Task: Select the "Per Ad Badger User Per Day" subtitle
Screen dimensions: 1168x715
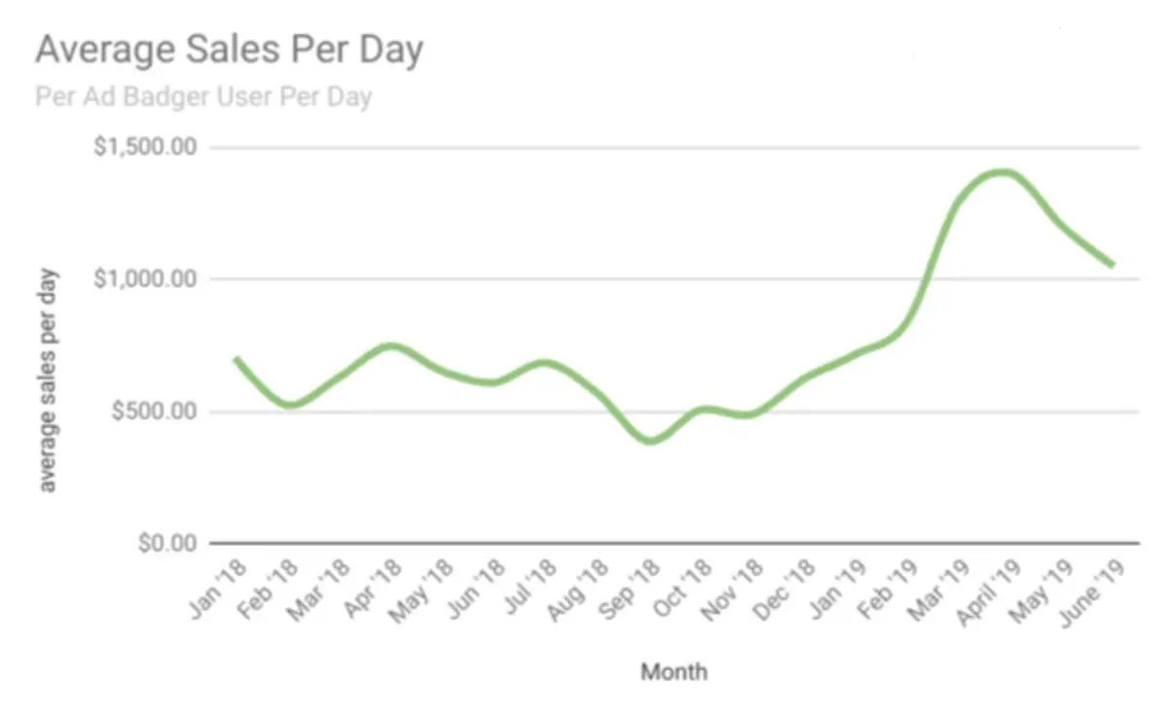Action: click(203, 98)
